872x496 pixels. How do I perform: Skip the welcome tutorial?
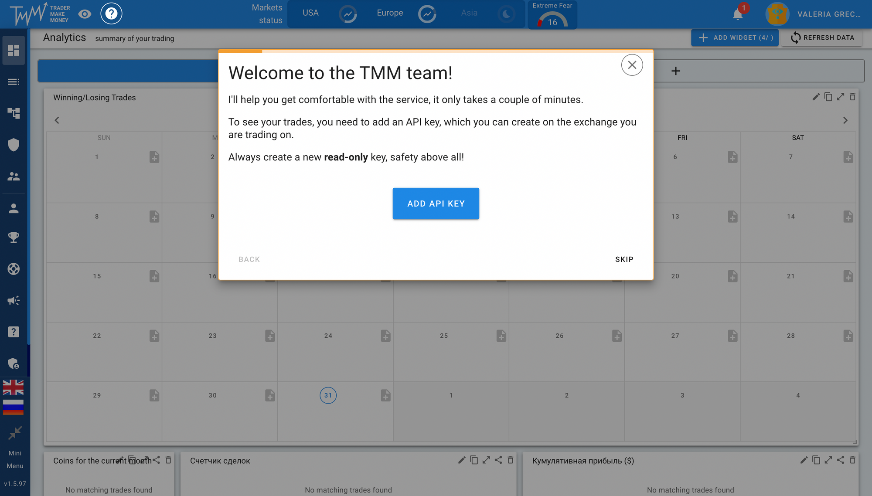pyautogui.click(x=624, y=259)
